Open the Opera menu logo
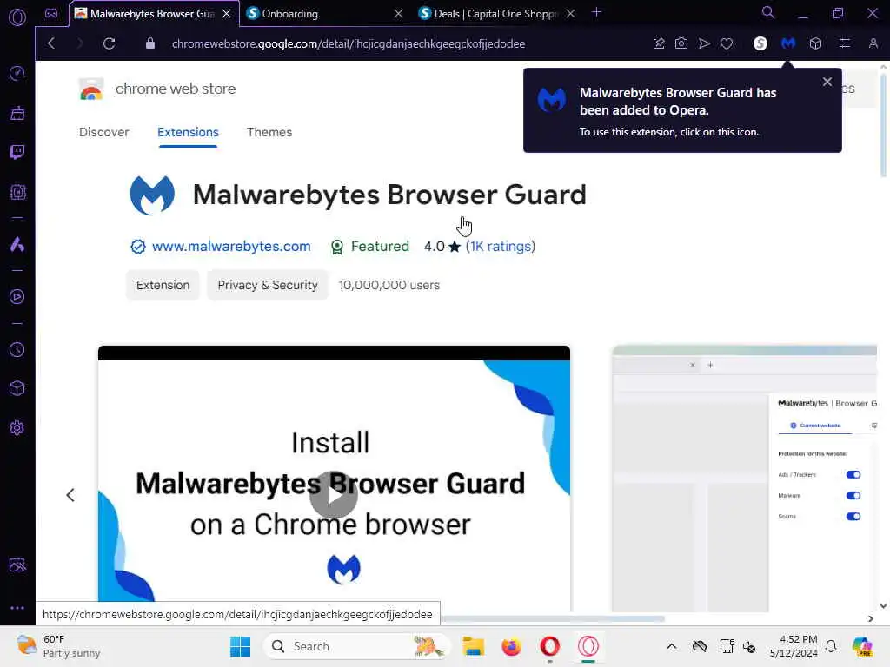Viewport: 890px width, 667px height. 17,17
